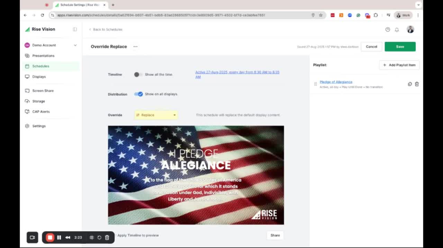This screenshot has height=248, width=443.
Task: Go to Presentations in the sidebar
Action: coord(43,56)
